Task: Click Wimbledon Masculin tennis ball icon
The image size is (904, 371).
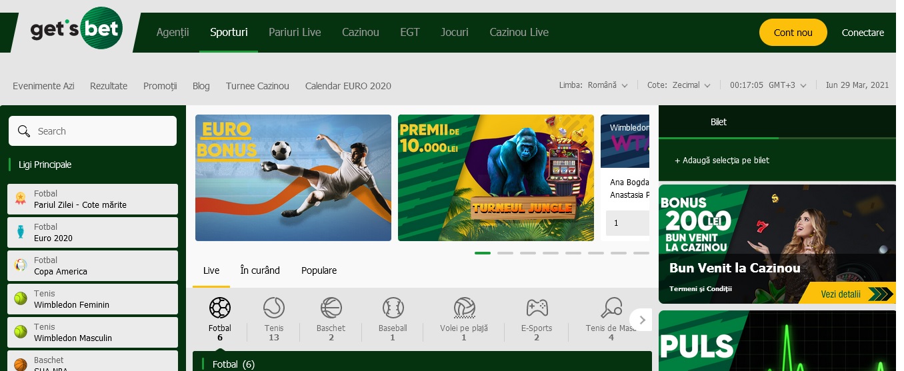Action: click(x=21, y=332)
